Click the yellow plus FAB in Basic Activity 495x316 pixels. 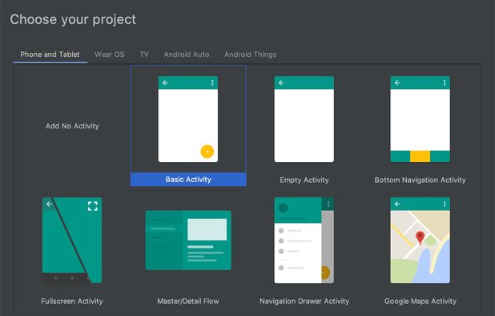pyautogui.click(x=207, y=152)
